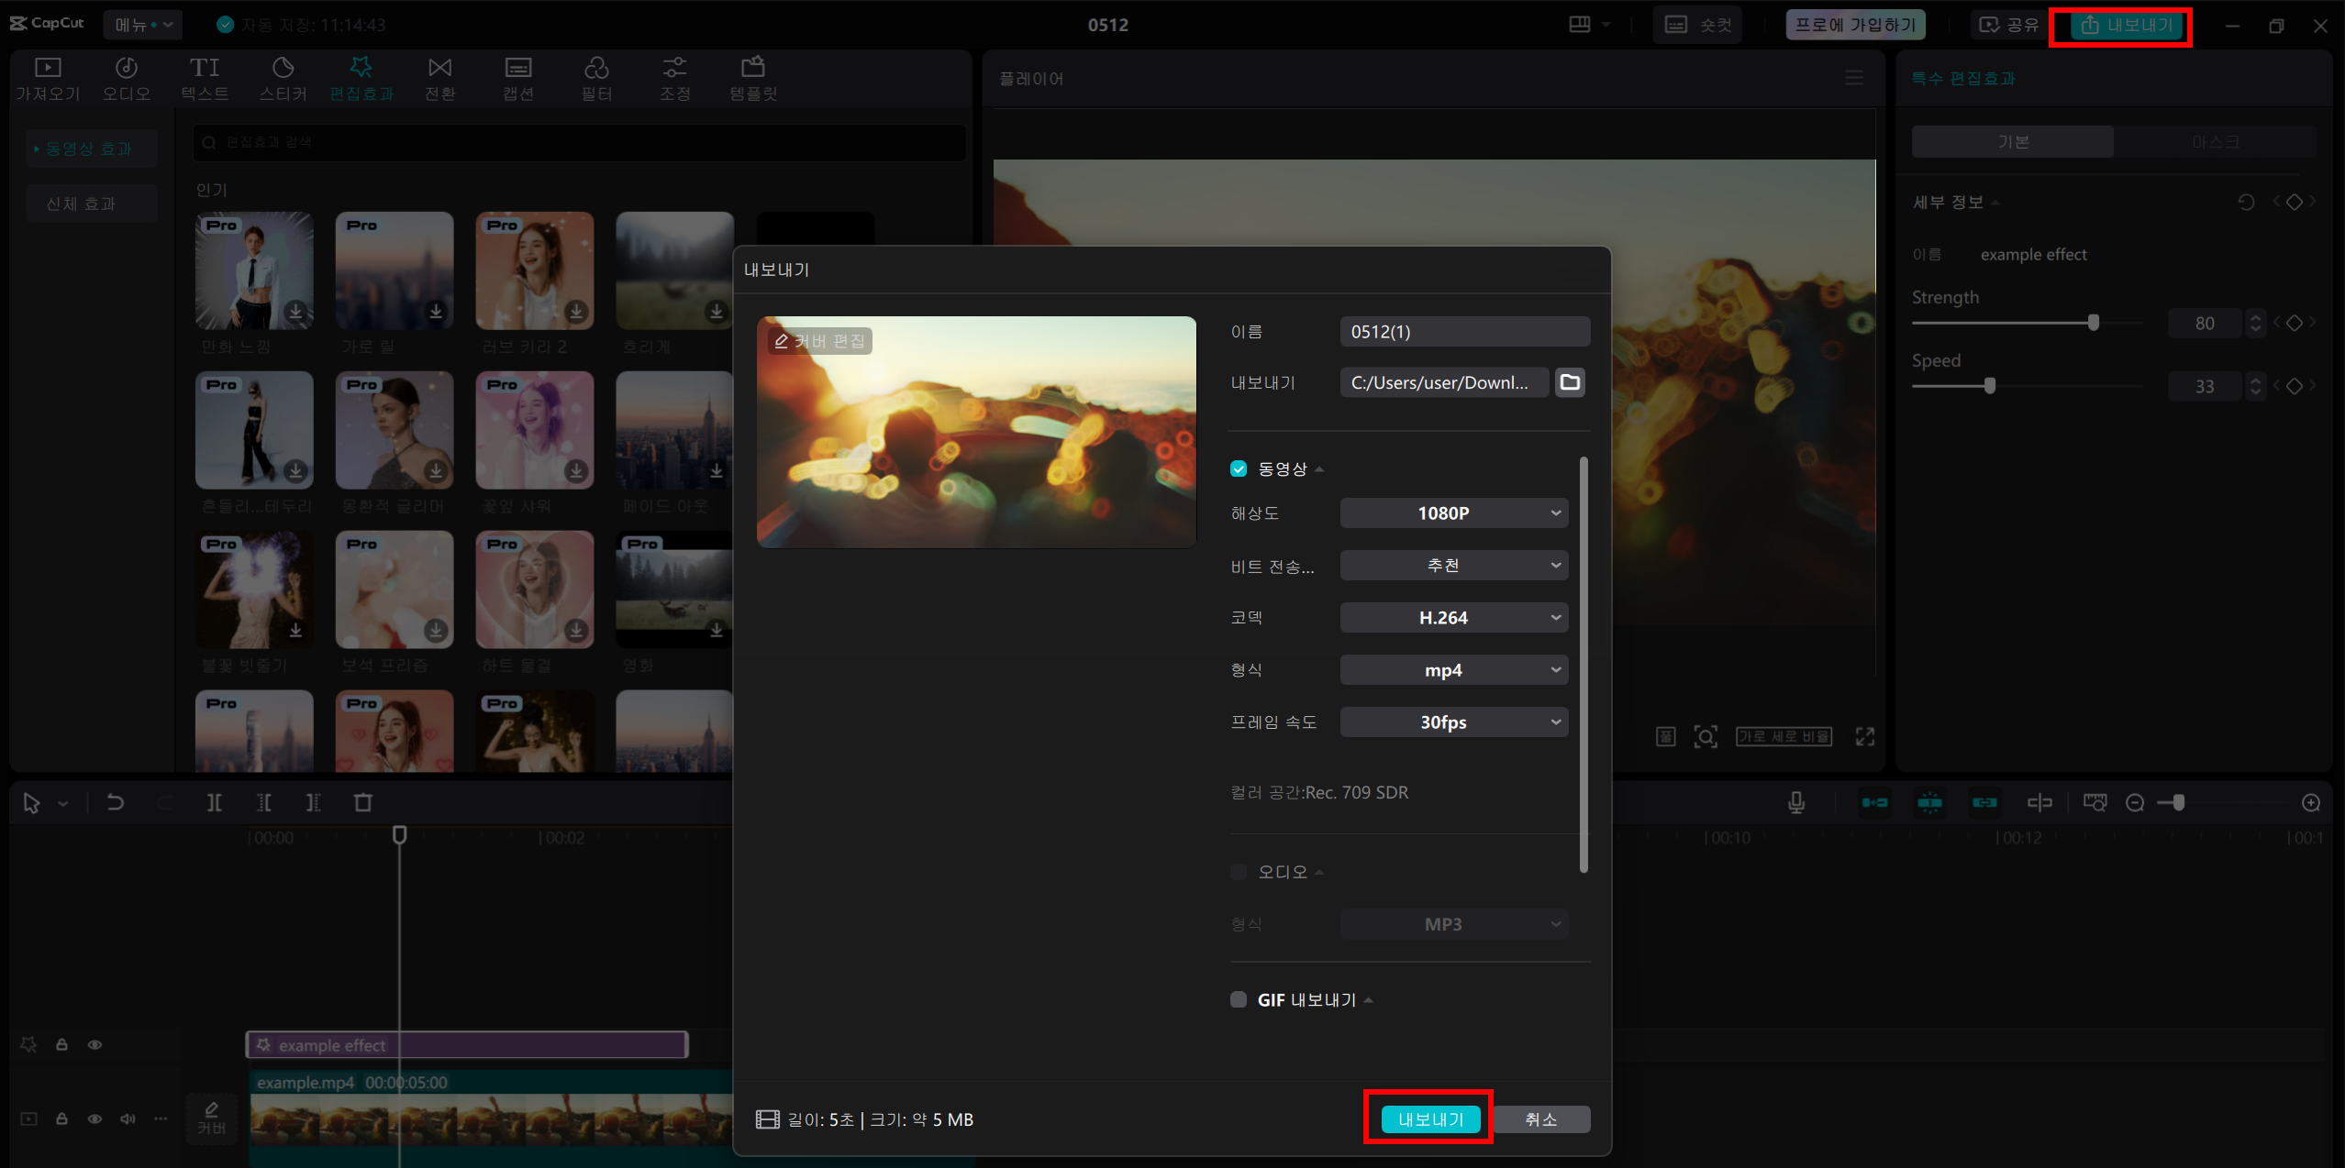Toggle the 동영상 video export checkbox
The width and height of the screenshot is (2345, 1168).
[1239, 468]
